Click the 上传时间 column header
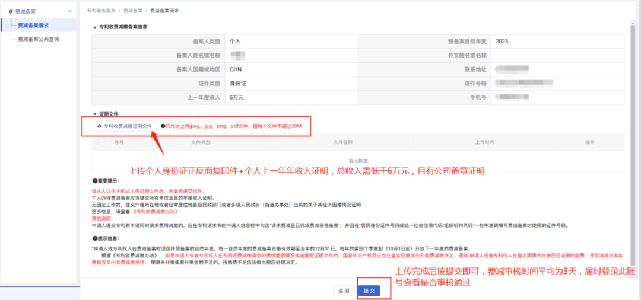 click(485, 142)
